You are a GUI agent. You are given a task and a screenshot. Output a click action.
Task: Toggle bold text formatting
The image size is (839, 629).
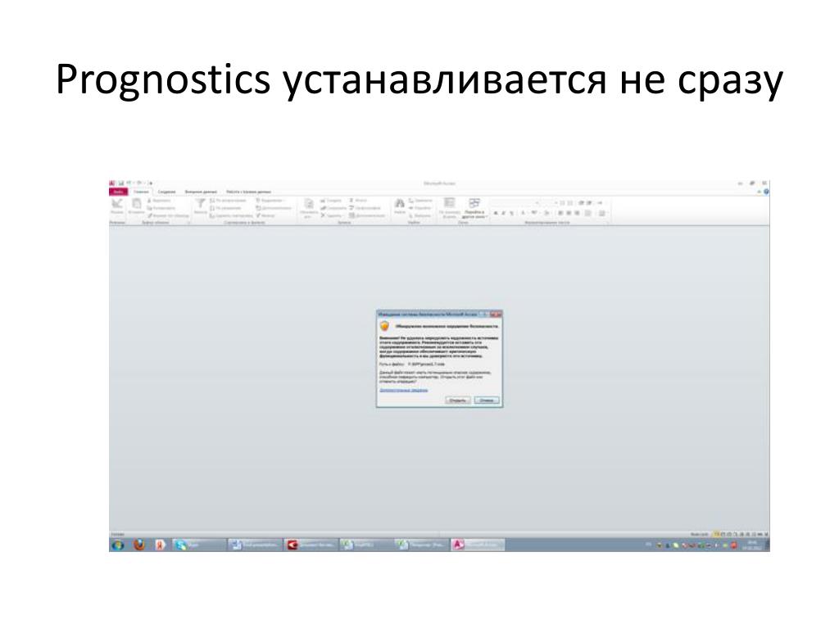coord(496,214)
